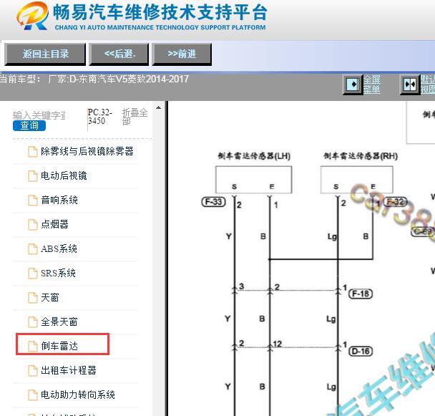Focus the keyword search input field
435x416 pixels.
(39, 115)
